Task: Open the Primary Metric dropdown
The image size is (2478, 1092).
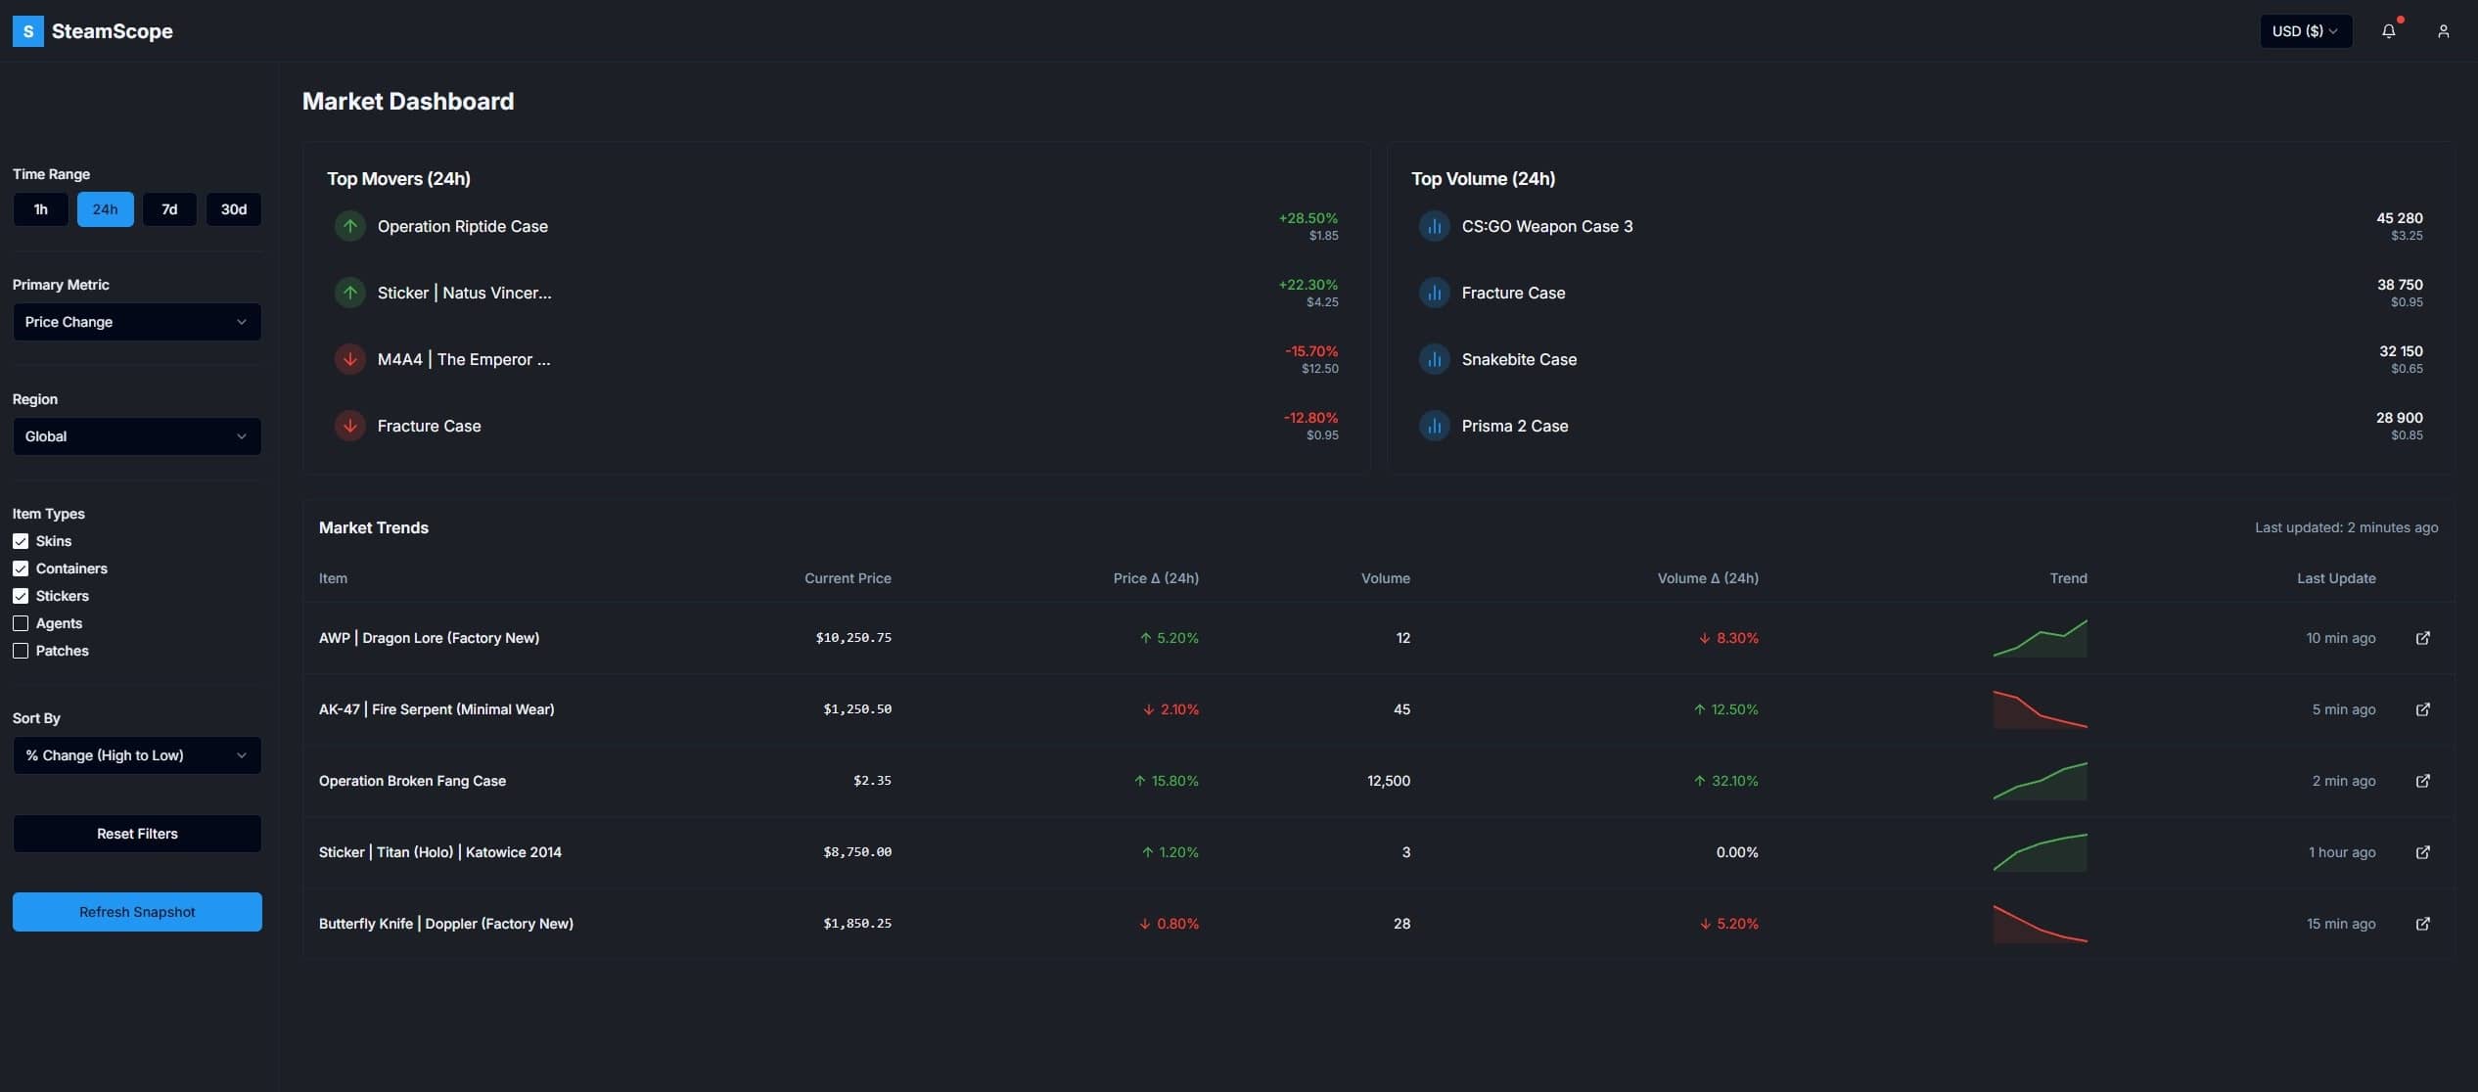Action: (136, 322)
